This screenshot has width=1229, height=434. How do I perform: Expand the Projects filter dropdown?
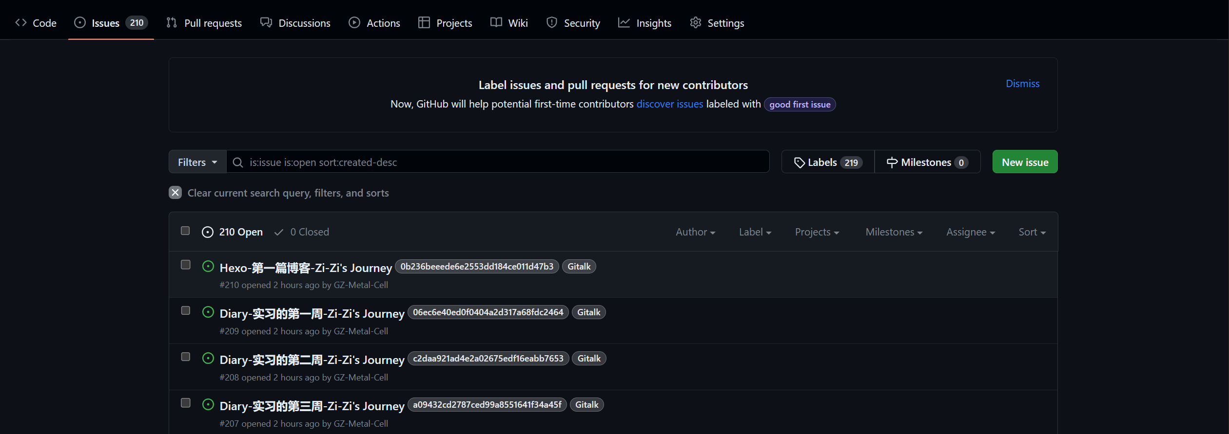817,232
